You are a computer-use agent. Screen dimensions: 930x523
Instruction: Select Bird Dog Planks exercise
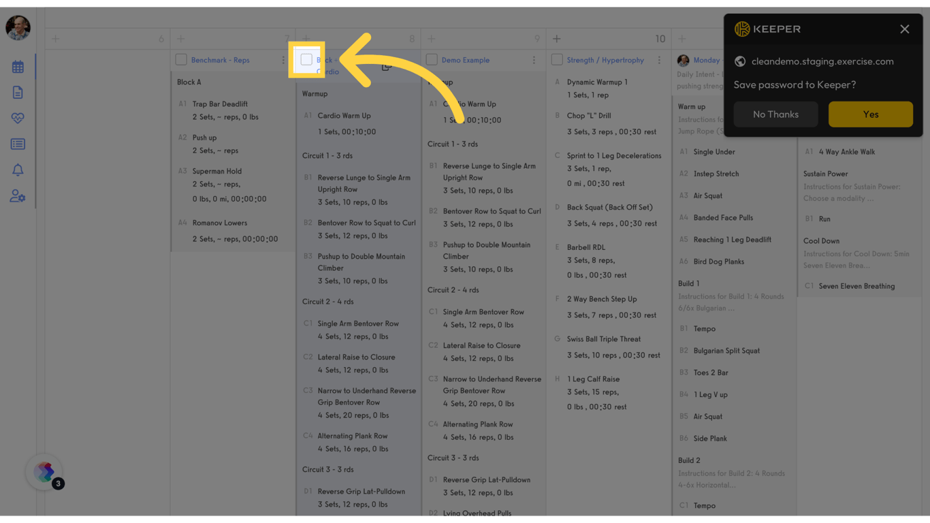coord(719,261)
